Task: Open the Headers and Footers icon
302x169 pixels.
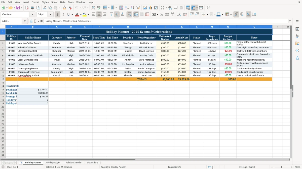Action: pyautogui.click(x=181, y=8)
